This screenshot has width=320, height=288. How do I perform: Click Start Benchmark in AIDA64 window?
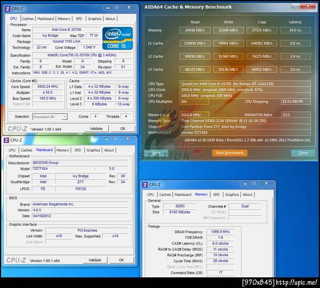pos(229,153)
